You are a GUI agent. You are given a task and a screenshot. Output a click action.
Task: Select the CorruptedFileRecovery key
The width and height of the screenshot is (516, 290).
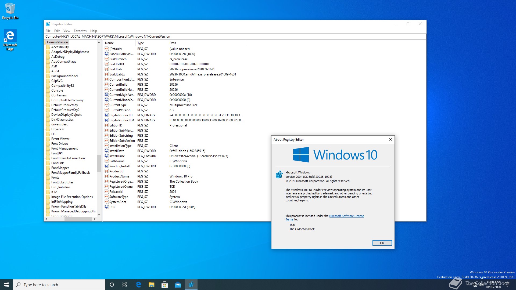[x=67, y=100]
